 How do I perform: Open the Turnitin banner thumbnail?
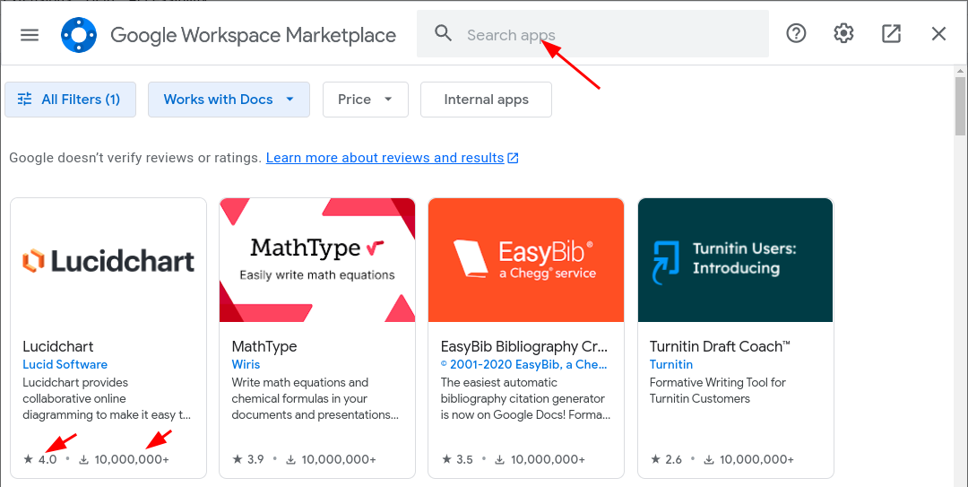pyautogui.click(x=735, y=260)
